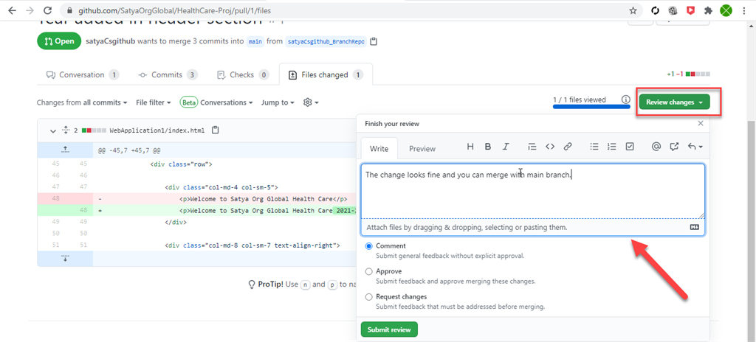
Task: Switch to the Checks tab
Action: tap(243, 75)
